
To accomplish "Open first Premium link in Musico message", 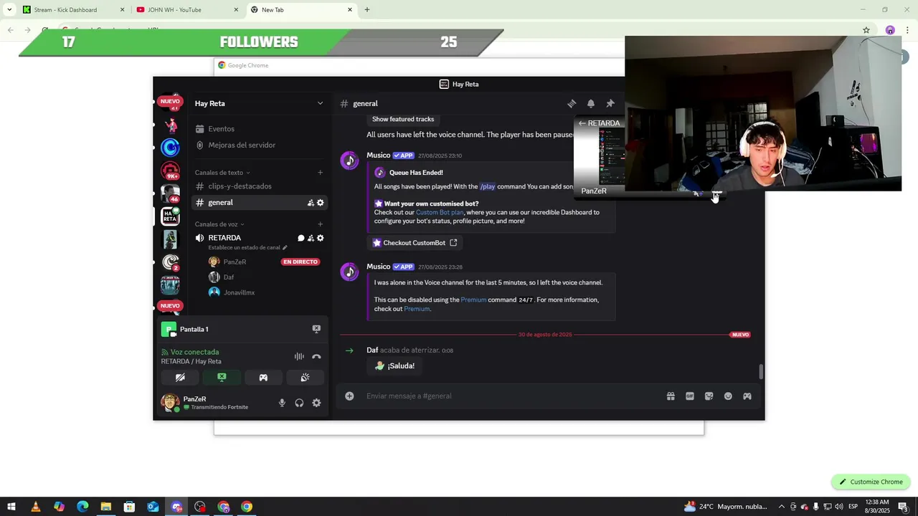I will 473,300.
